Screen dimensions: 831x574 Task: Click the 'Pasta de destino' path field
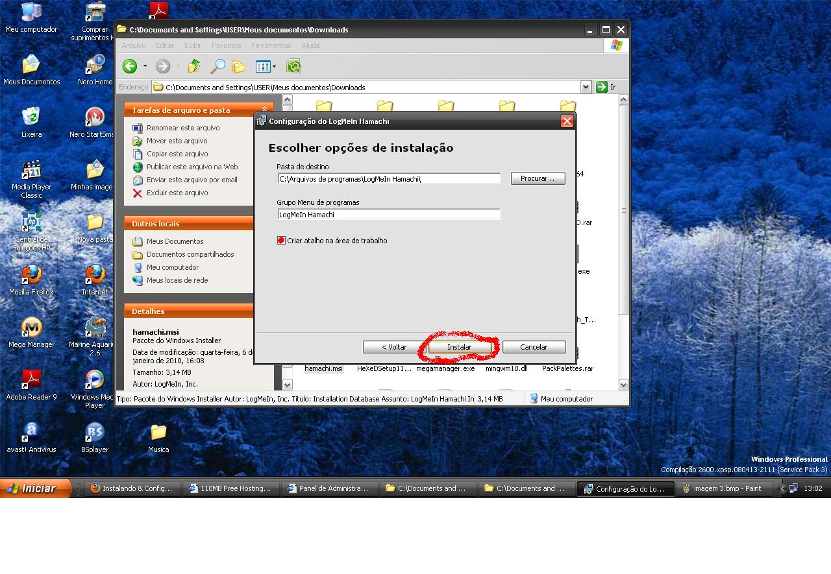point(388,179)
